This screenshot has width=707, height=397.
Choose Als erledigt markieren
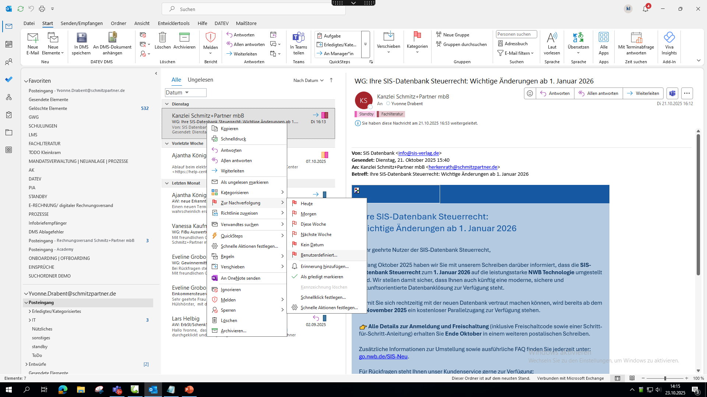pyautogui.click(x=327, y=277)
